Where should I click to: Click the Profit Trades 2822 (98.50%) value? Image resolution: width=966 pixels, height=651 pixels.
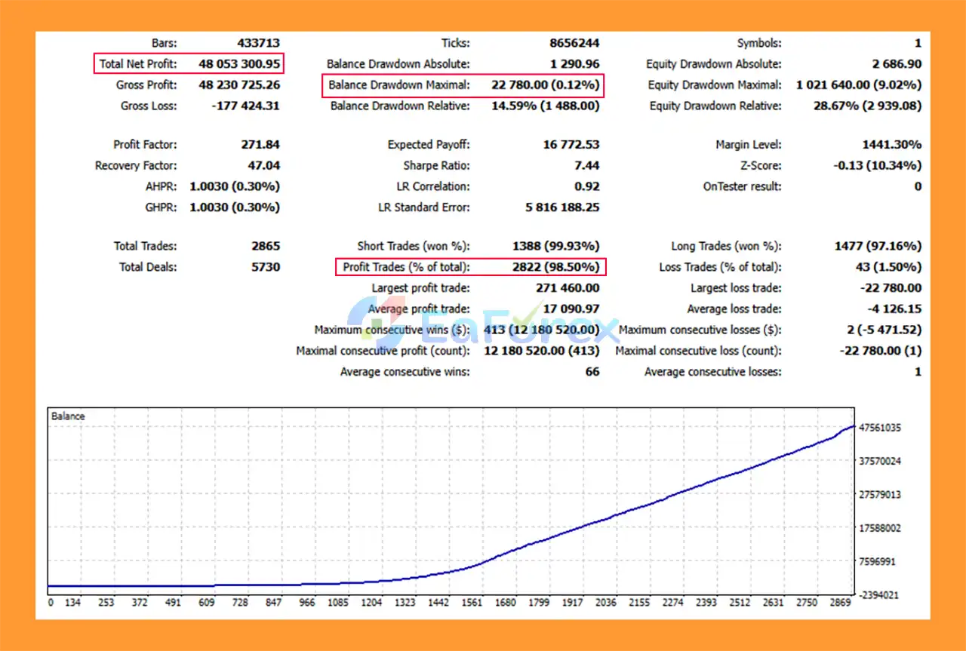click(x=546, y=267)
